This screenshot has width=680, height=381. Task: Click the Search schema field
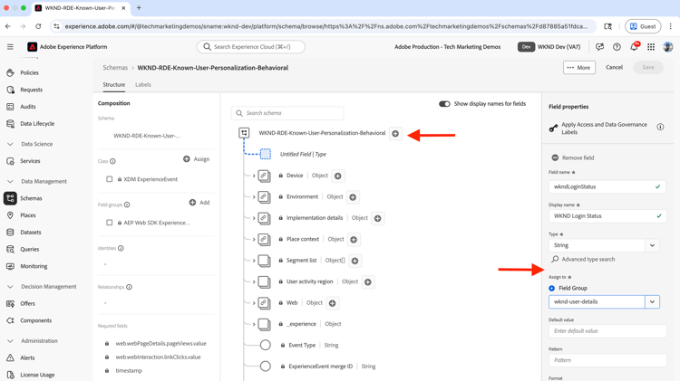pyautogui.click(x=287, y=113)
